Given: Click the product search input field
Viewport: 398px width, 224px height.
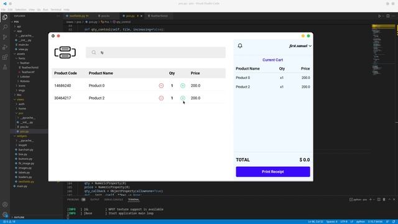Looking at the screenshot, I should point(155,52).
